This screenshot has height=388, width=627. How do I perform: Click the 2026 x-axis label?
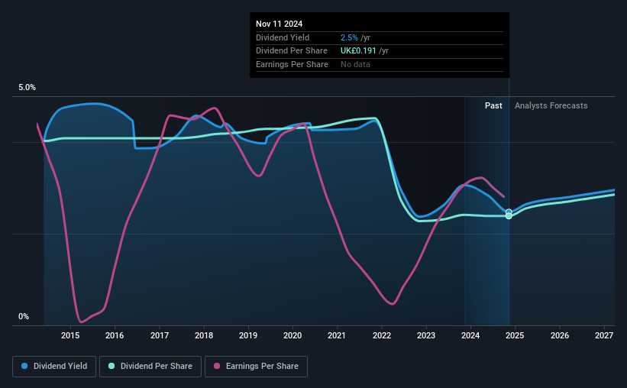(x=560, y=335)
